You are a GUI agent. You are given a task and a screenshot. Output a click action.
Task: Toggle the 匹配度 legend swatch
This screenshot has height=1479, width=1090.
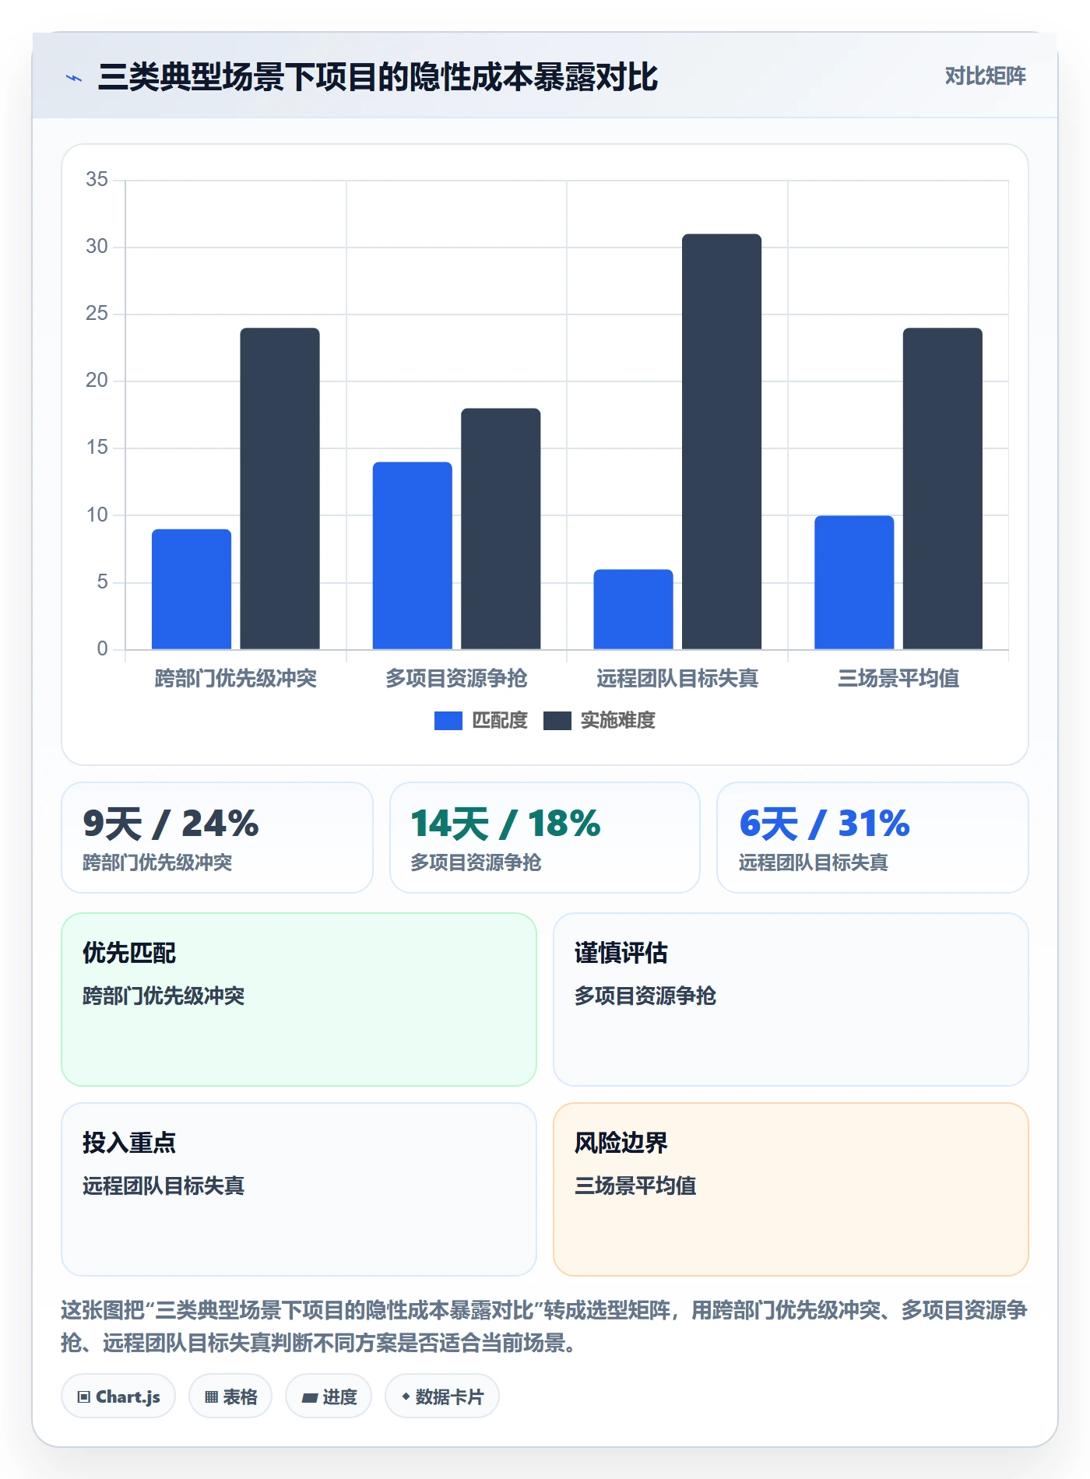(448, 721)
